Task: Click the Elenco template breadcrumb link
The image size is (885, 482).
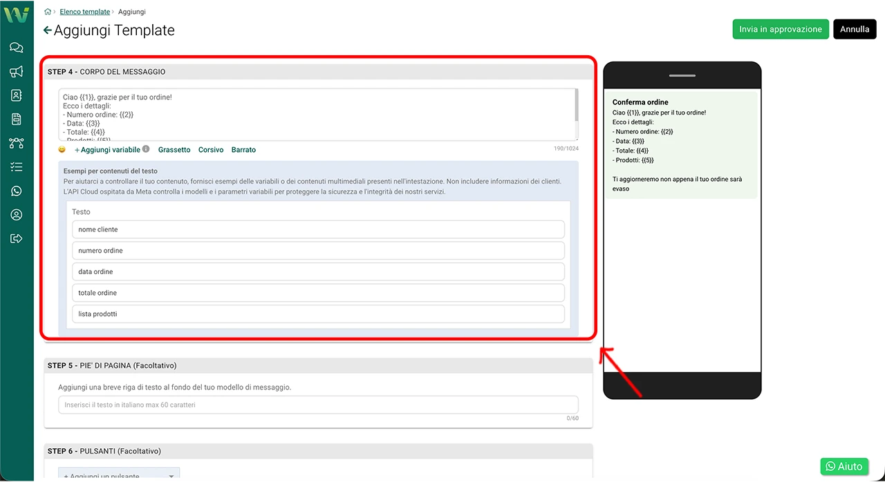Action: [x=85, y=12]
